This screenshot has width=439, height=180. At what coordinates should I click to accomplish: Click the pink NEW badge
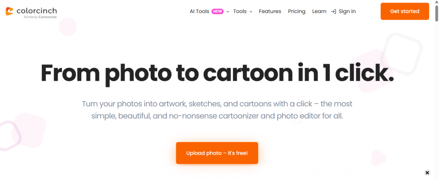tap(218, 11)
